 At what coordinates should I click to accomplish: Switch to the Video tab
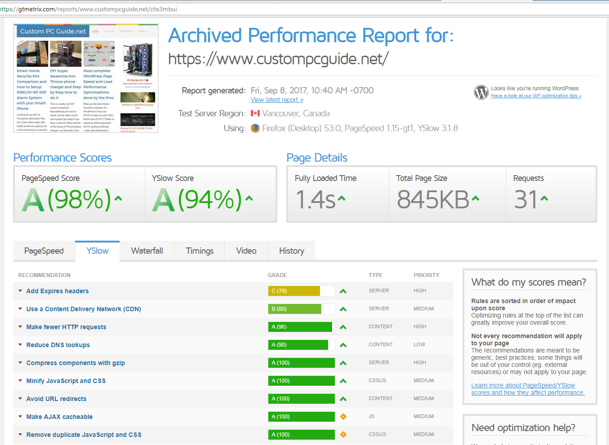[246, 251]
